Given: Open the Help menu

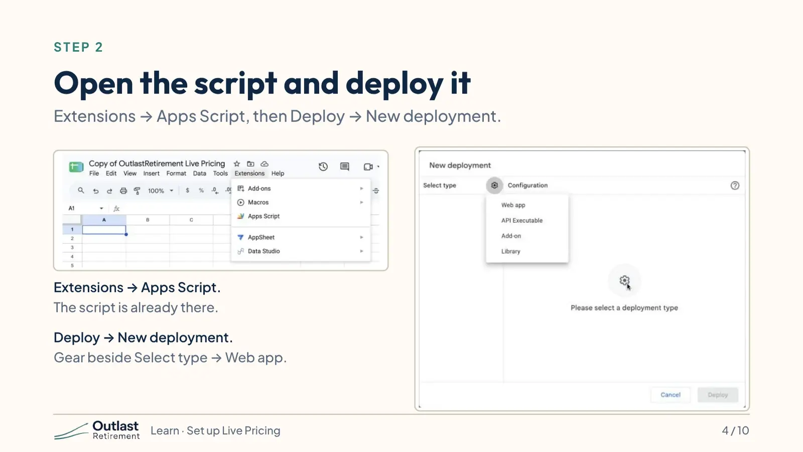Looking at the screenshot, I should [x=278, y=173].
